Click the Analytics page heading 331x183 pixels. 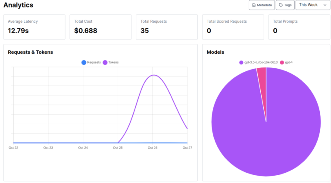(x=18, y=5)
